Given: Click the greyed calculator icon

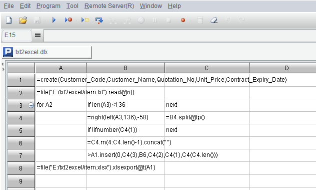Looking at the screenshot, I should coord(199,21).
